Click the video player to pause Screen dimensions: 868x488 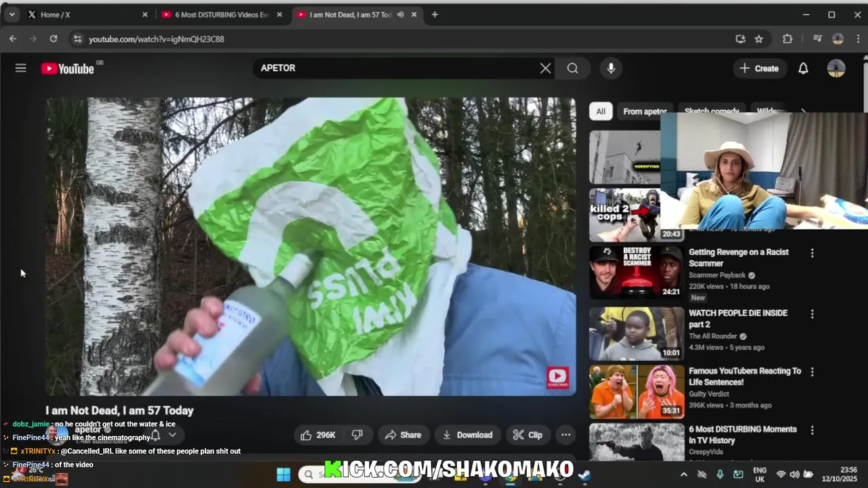[311, 247]
